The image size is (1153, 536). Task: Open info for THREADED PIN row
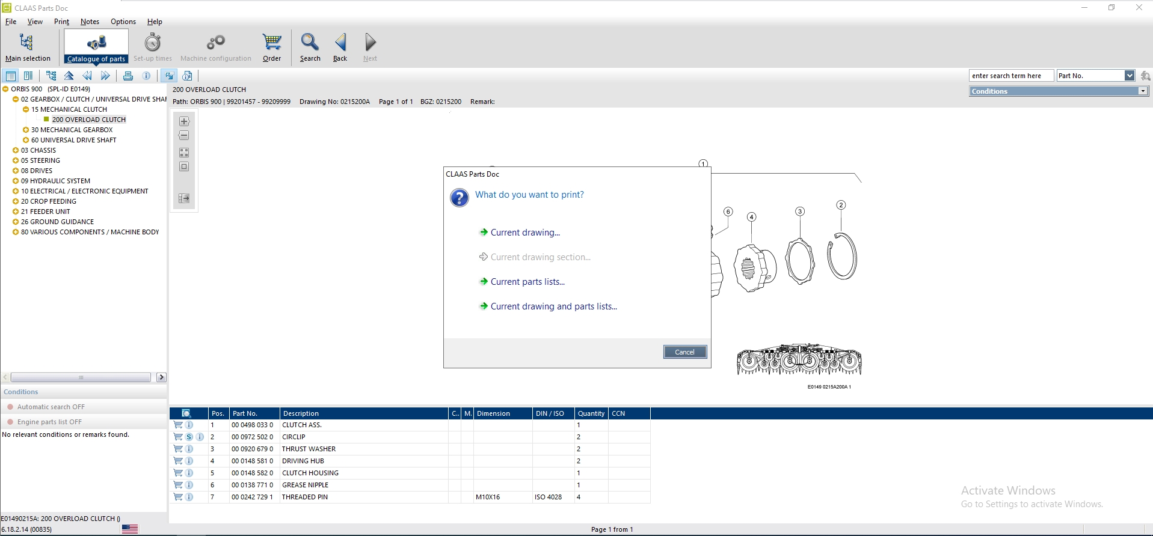[x=189, y=497]
